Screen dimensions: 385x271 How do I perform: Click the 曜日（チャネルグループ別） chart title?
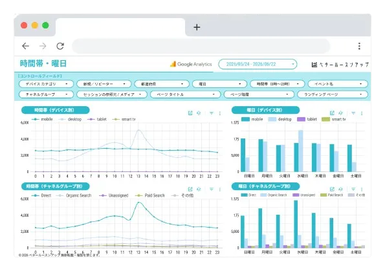pyautogui.click(x=265, y=186)
